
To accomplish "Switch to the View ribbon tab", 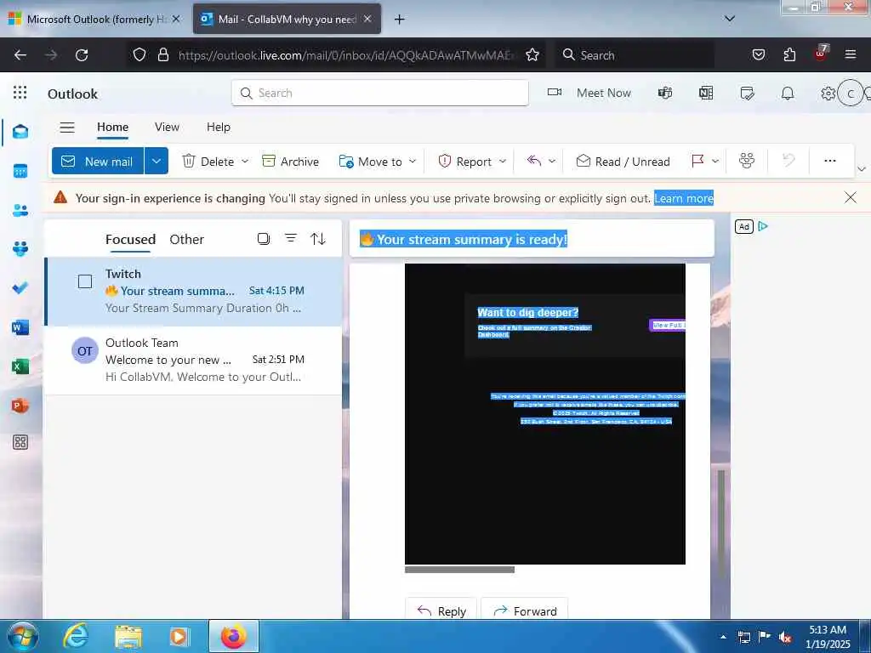I will click(167, 128).
